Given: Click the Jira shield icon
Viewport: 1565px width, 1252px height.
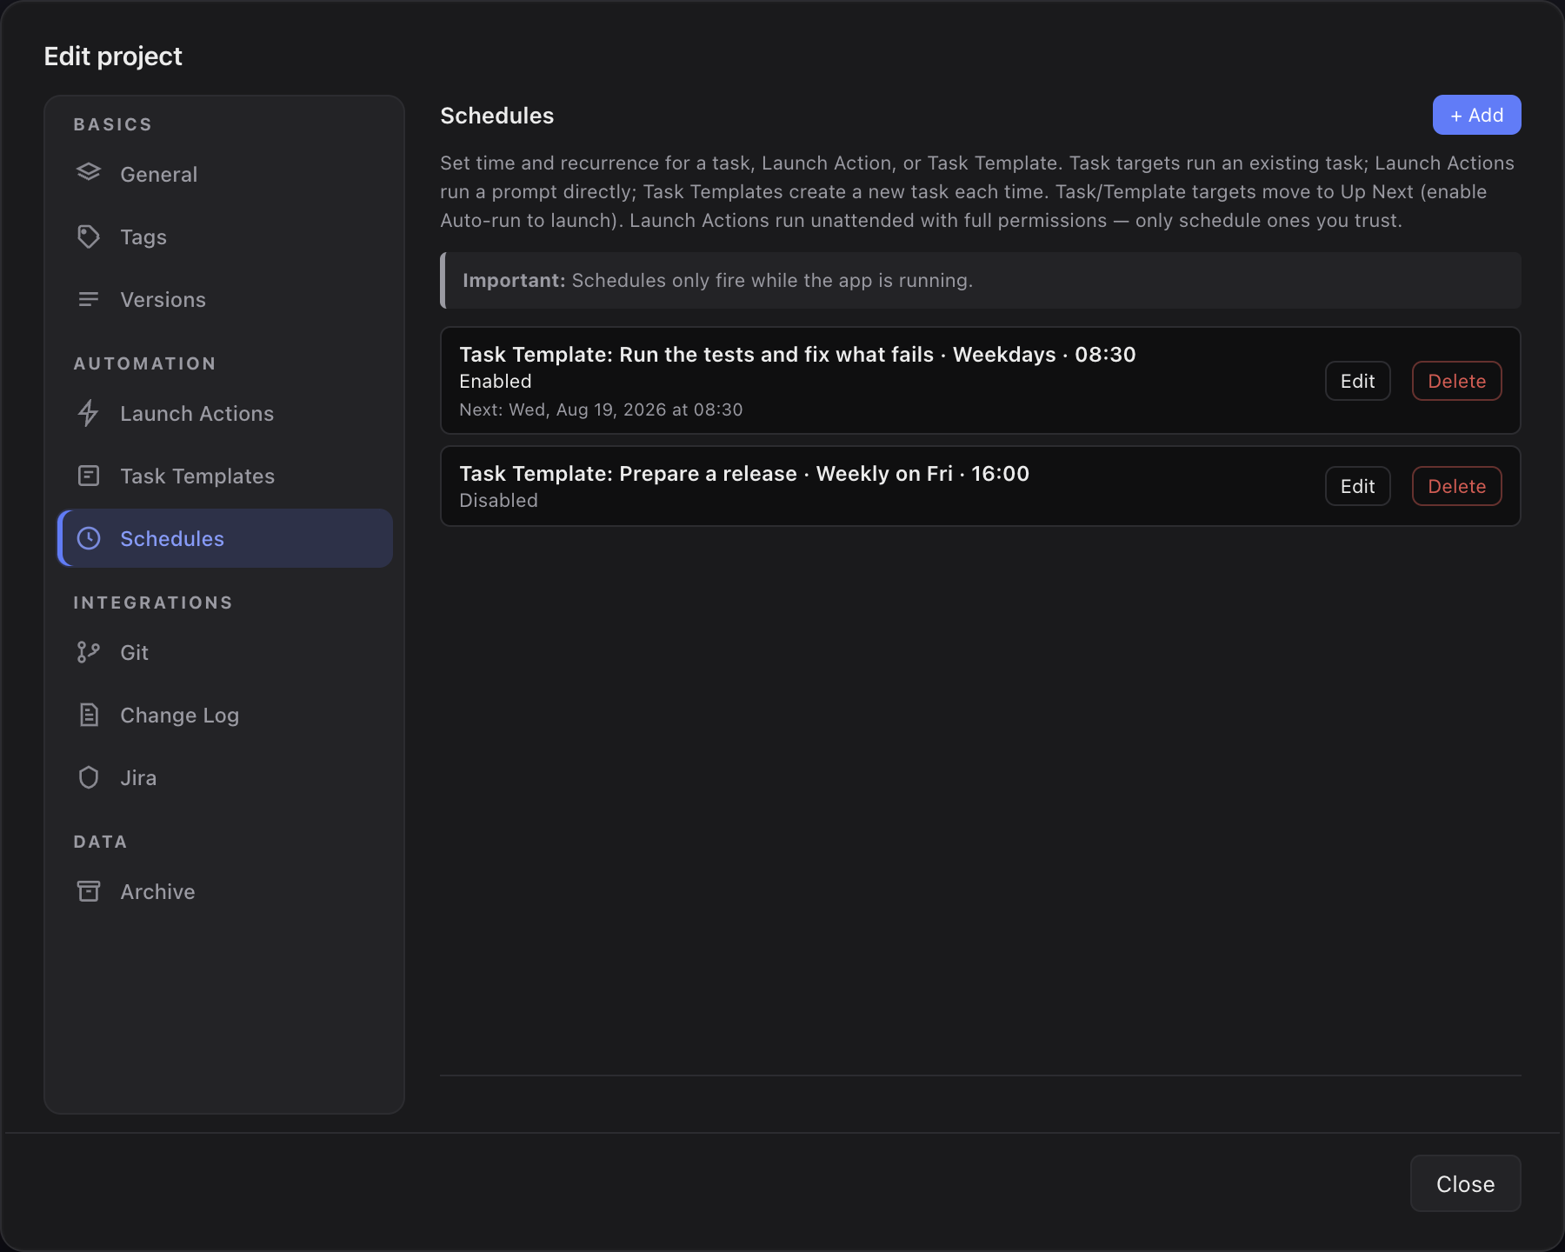Looking at the screenshot, I should click(89, 777).
